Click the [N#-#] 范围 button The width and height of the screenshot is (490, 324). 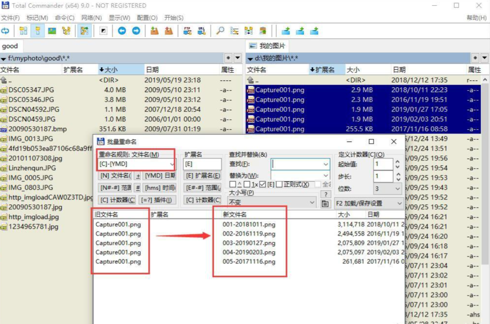click(115, 188)
